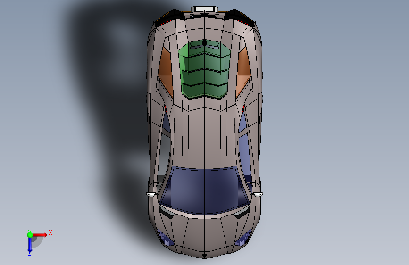This screenshot has width=409, height=265.
Task: Click the green Y axis dot of triad
Action: pos(30,235)
